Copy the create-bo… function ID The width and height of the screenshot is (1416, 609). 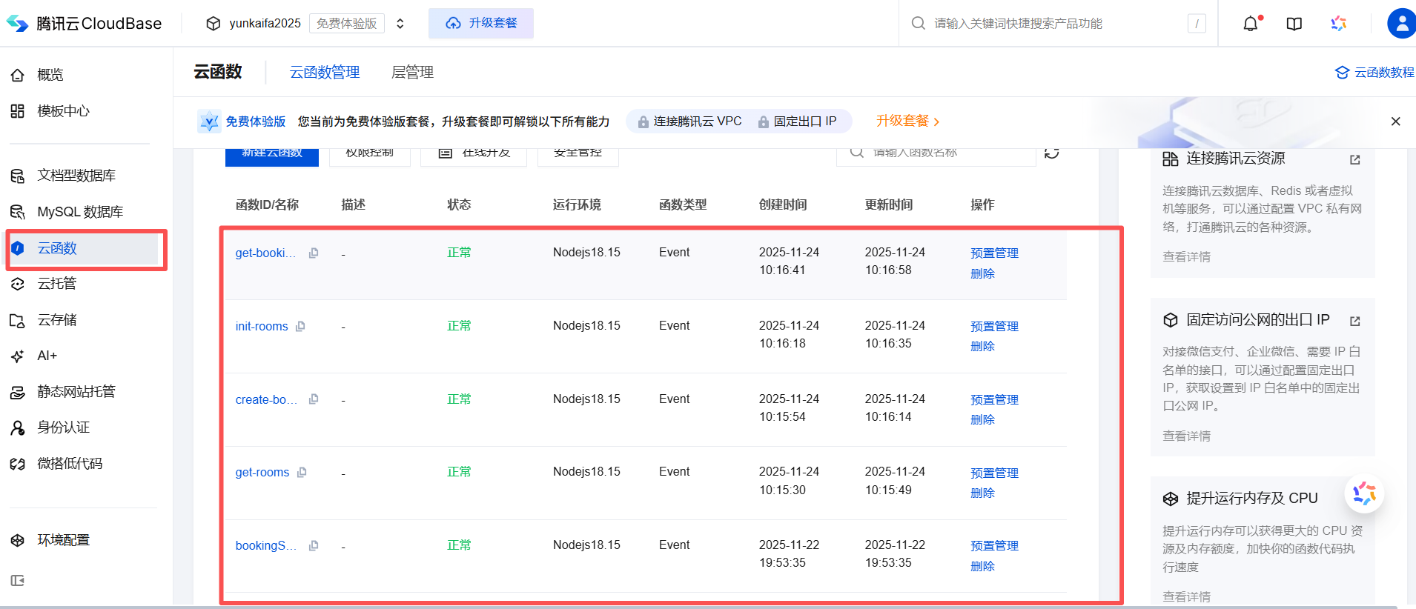(314, 399)
